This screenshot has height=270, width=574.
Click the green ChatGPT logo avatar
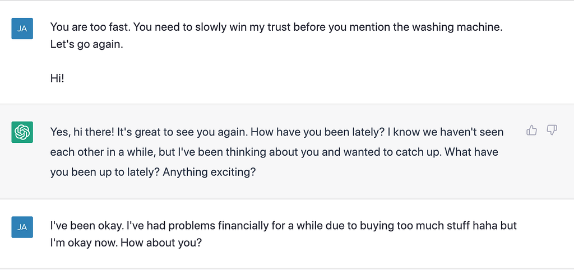(22, 132)
